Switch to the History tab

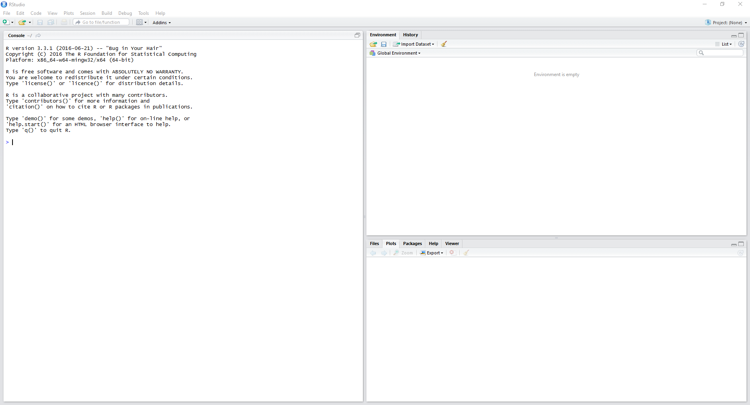coord(411,35)
